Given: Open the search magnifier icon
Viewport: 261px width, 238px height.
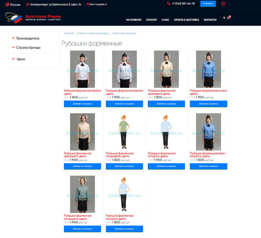Looking at the screenshot, I should [224, 18].
